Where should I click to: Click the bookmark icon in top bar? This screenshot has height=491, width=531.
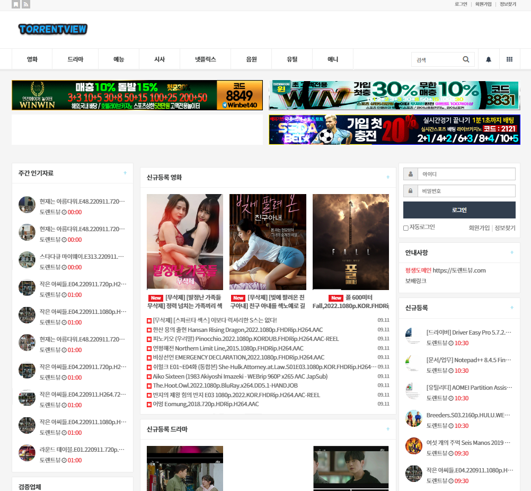click(x=16, y=4)
